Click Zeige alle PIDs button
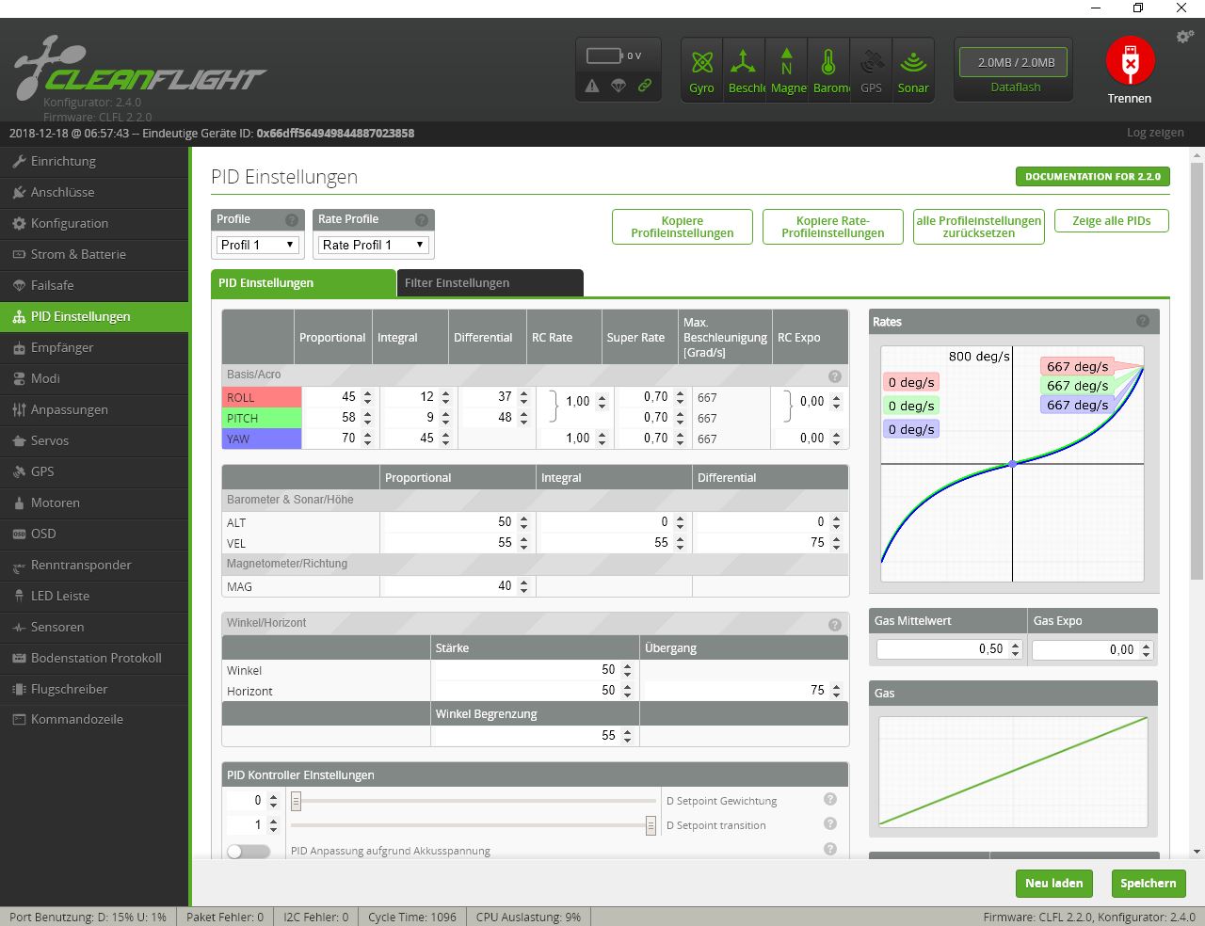This screenshot has width=1205, height=926. pos(1111,221)
